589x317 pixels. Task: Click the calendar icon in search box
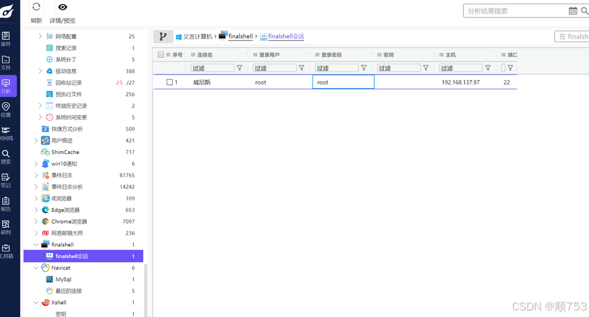573,11
